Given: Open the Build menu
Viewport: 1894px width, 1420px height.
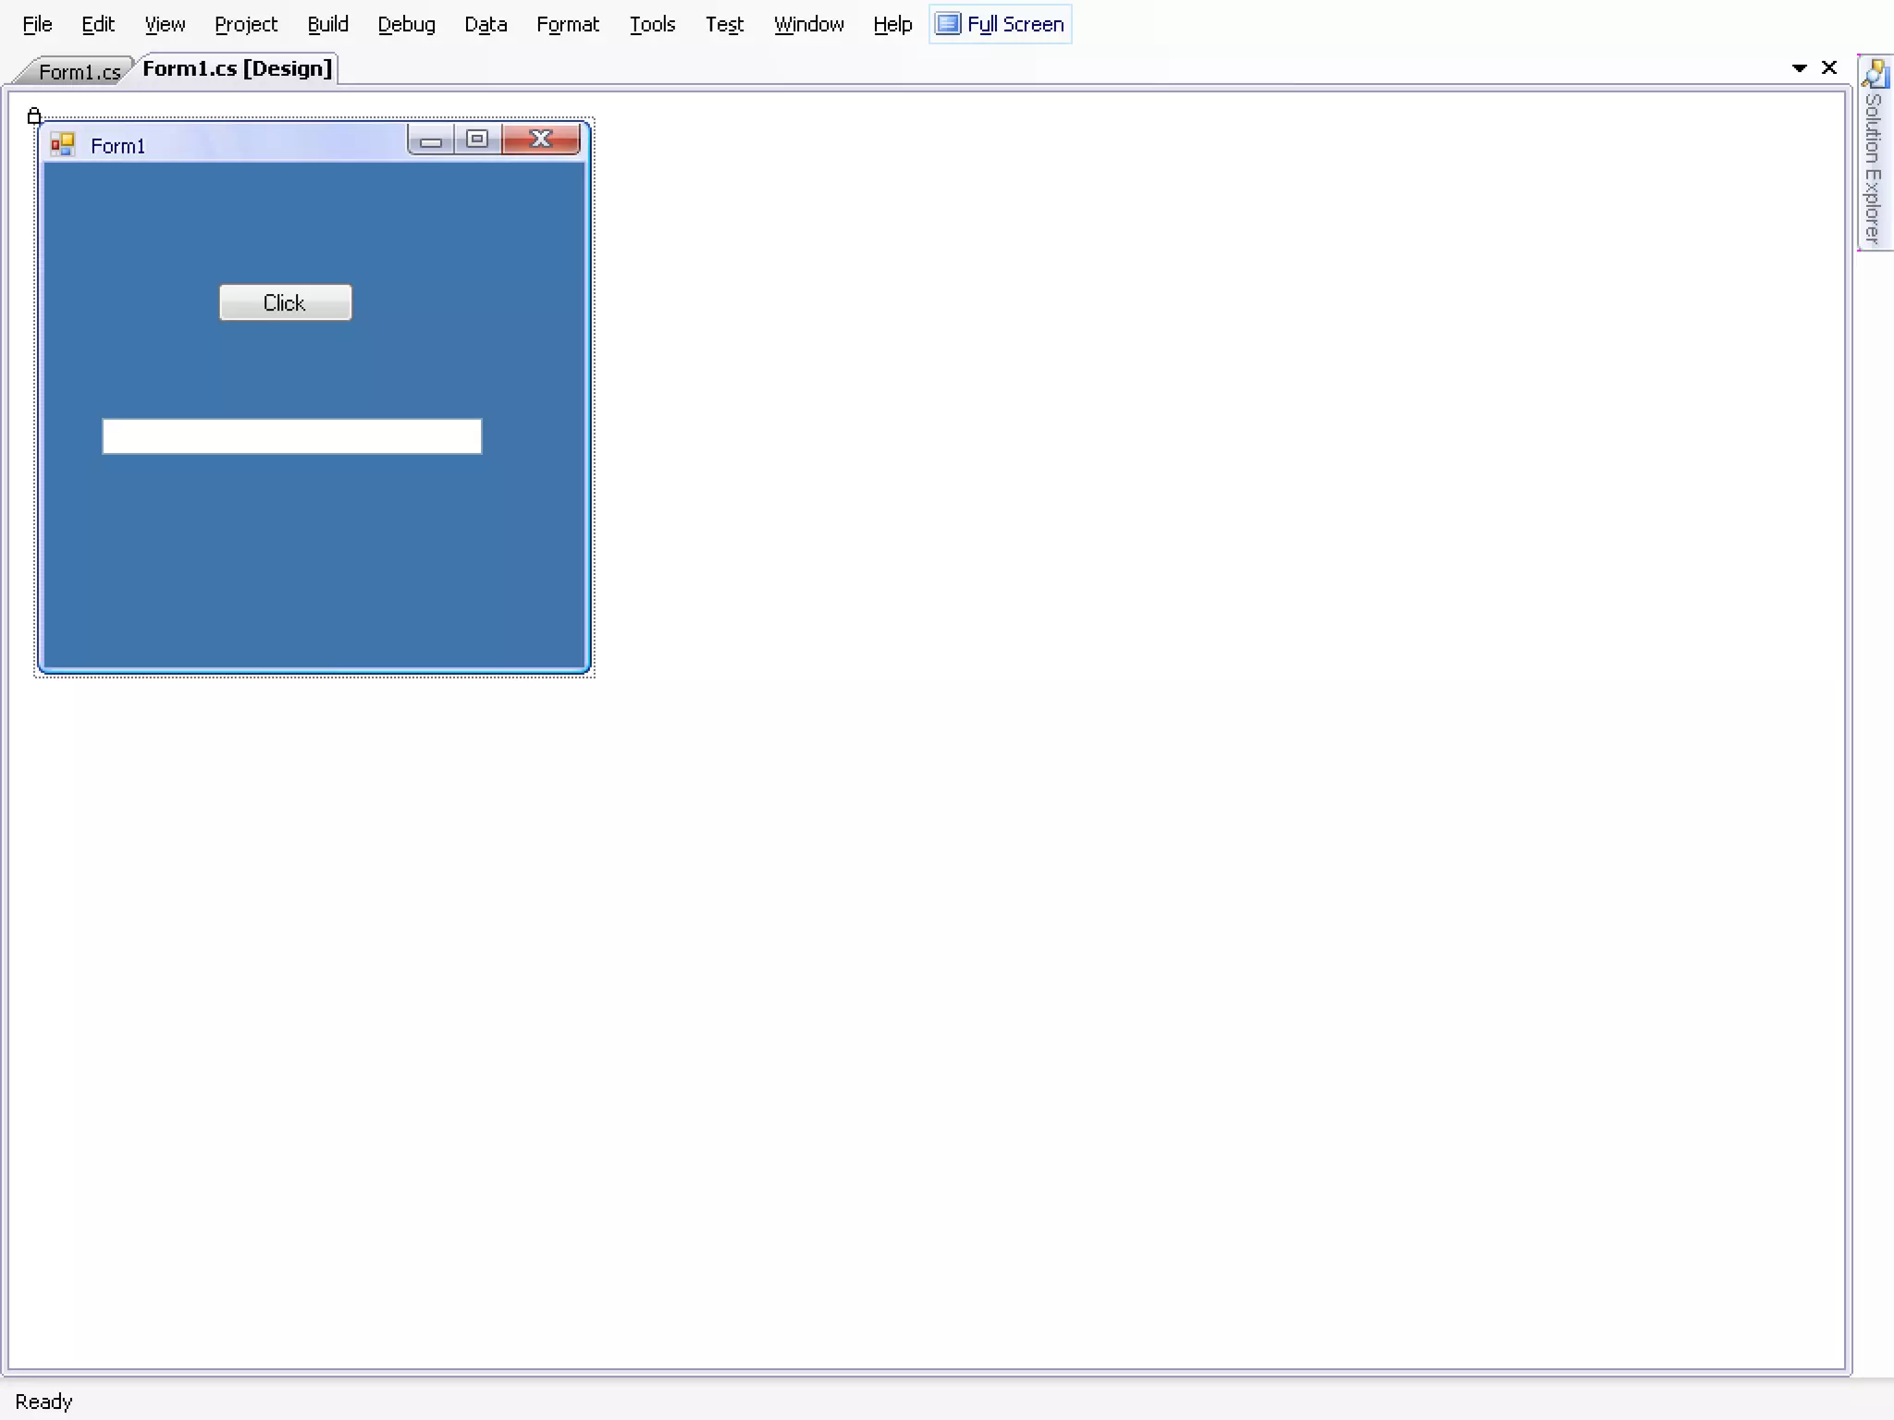Looking at the screenshot, I should pos(327,24).
